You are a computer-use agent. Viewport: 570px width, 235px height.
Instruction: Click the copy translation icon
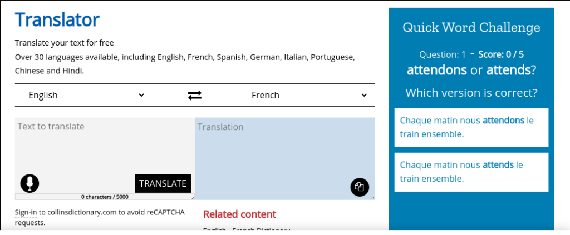[x=360, y=187]
